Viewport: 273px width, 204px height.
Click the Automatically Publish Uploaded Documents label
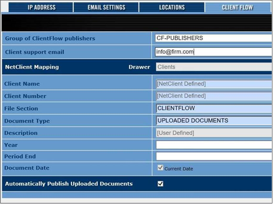pos(69,184)
